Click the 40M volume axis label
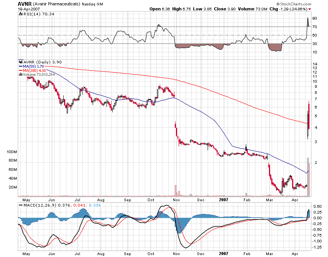The width and height of the screenshot is (328, 257). pyautogui.click(x=13, y=179)
